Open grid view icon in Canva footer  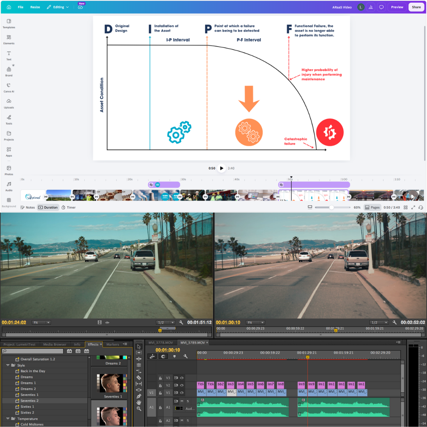pyautogui.click(x=406, y=208)
